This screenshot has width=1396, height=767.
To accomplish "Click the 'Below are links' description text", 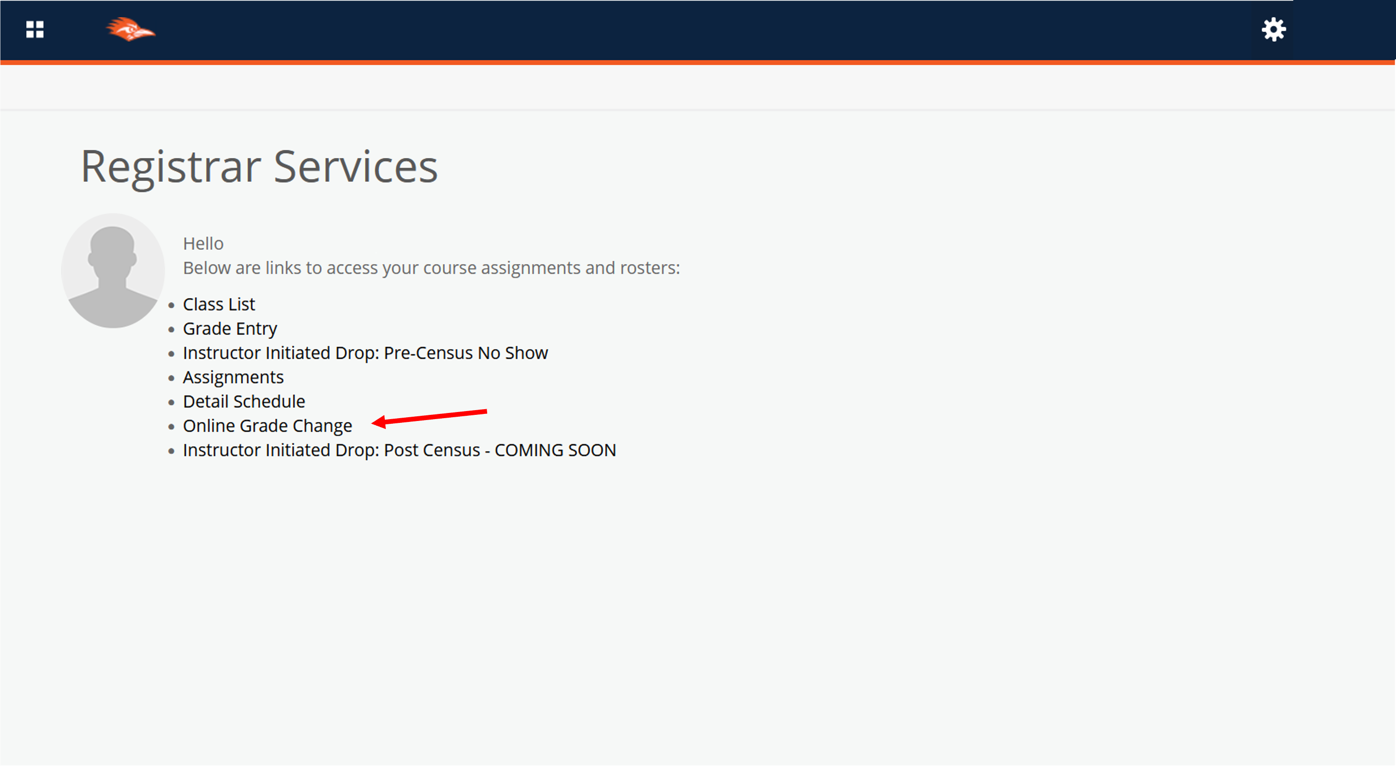I will pos(431,268).
